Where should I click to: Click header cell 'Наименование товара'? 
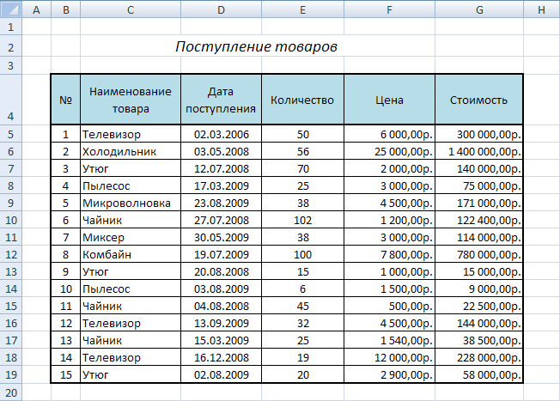(131, 100)
